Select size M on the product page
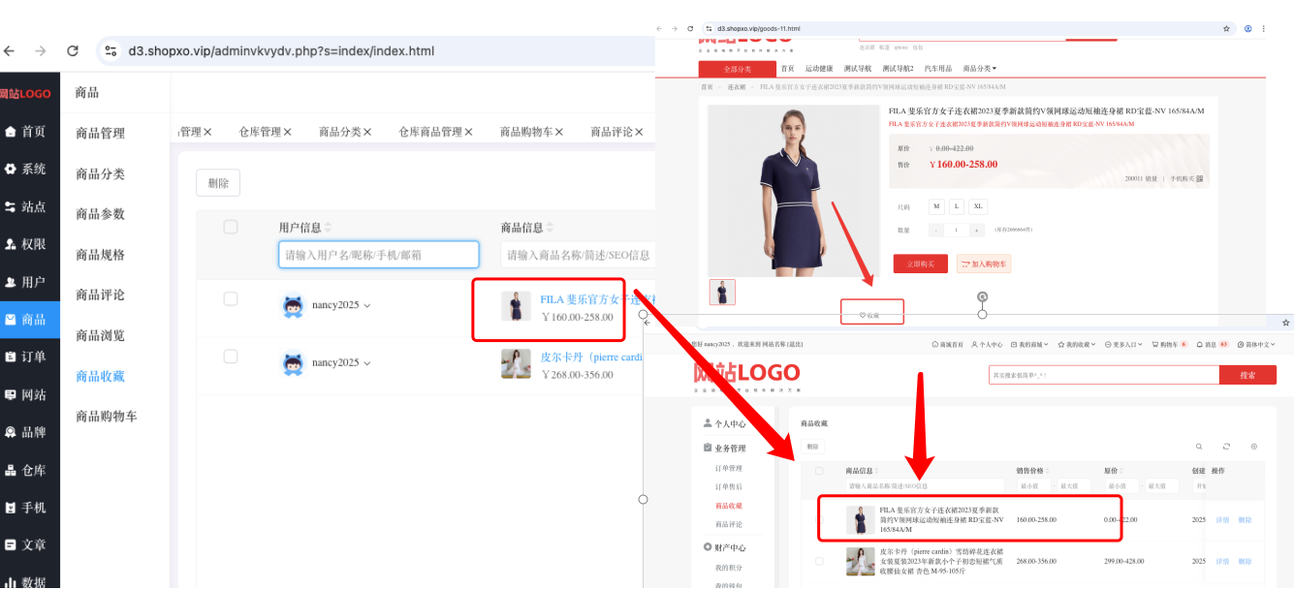Screen dimensions: 1294x590 click(x=936, y=206)
